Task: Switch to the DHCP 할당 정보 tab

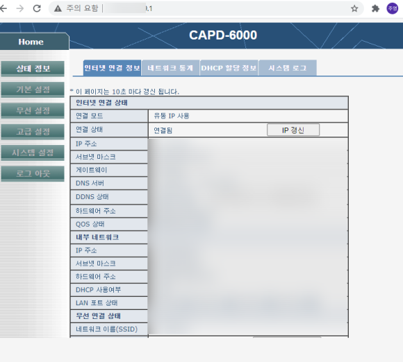Action: (x=229, y=68)
